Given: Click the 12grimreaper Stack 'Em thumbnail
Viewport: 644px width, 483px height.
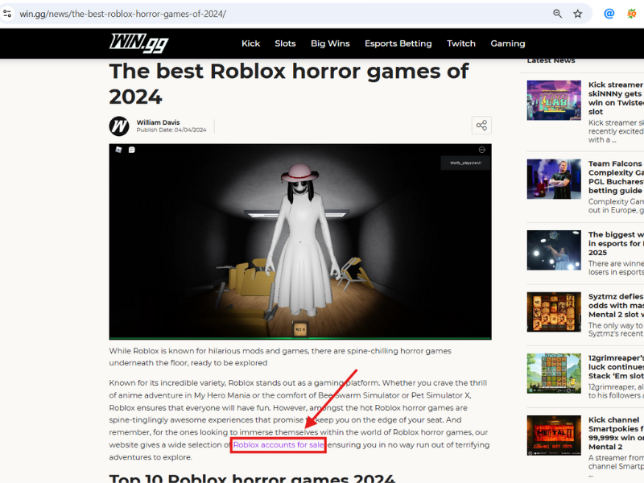Looking at the screenshot, I should tap(554, 374).
